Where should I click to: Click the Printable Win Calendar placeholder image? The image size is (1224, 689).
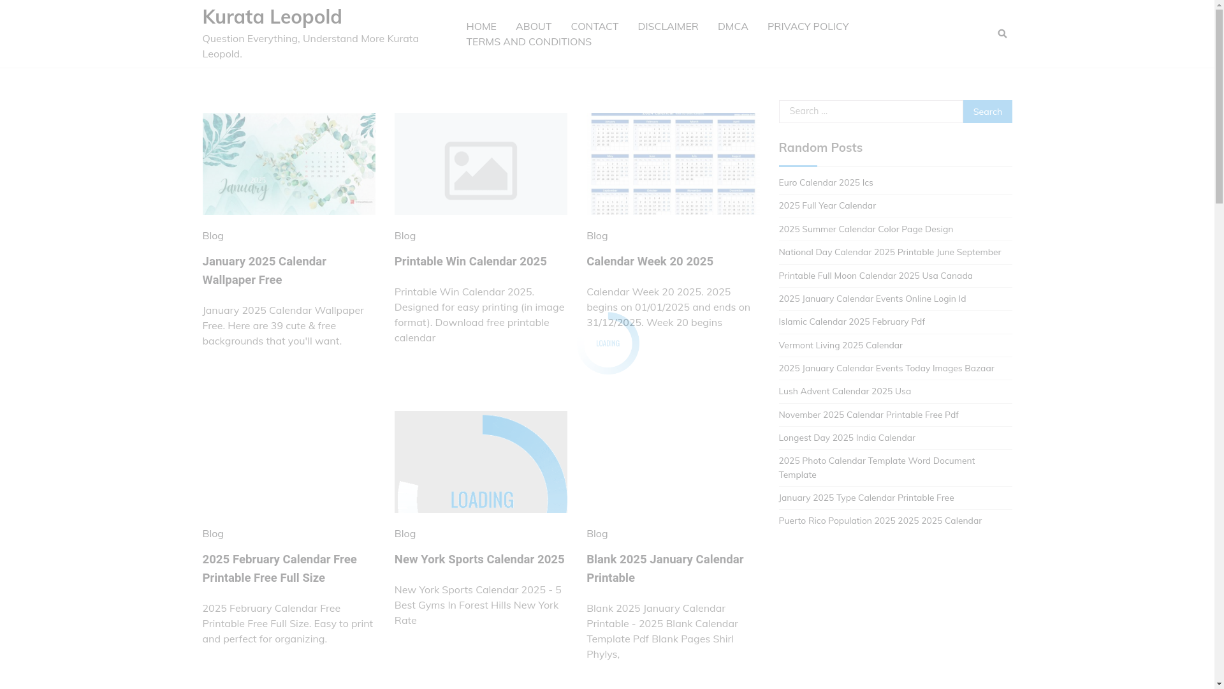coord(481,164)
